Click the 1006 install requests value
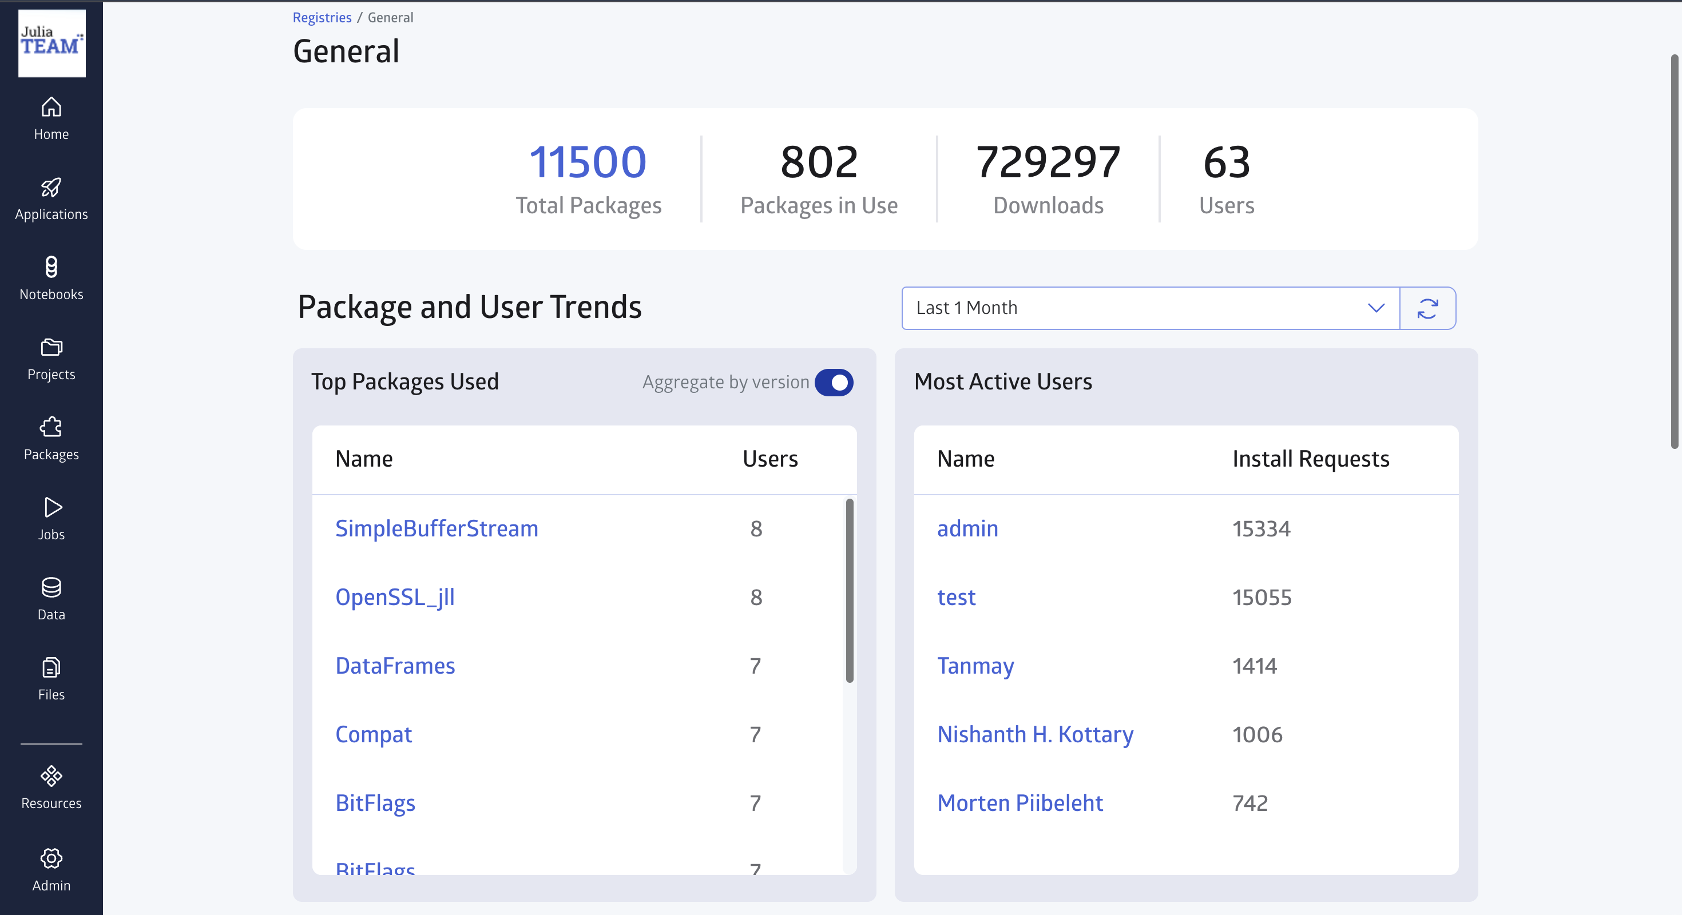 tap(1257, 734)
